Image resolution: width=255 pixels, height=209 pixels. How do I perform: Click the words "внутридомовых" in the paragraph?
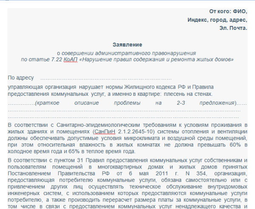[x=227, y=187]
